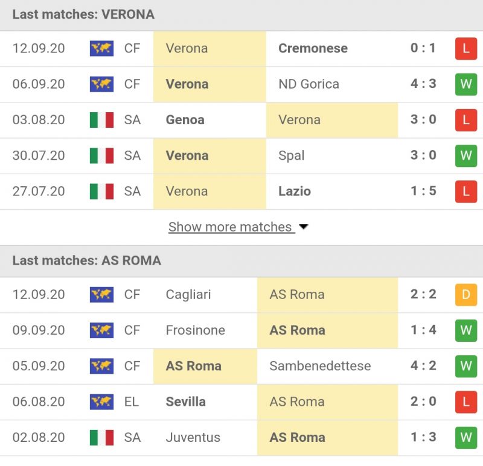Click the 1 : 5 score of Verona–Lazio
Image resolution: width=483 pixels, height=466 pixels.
click(423, 191)
